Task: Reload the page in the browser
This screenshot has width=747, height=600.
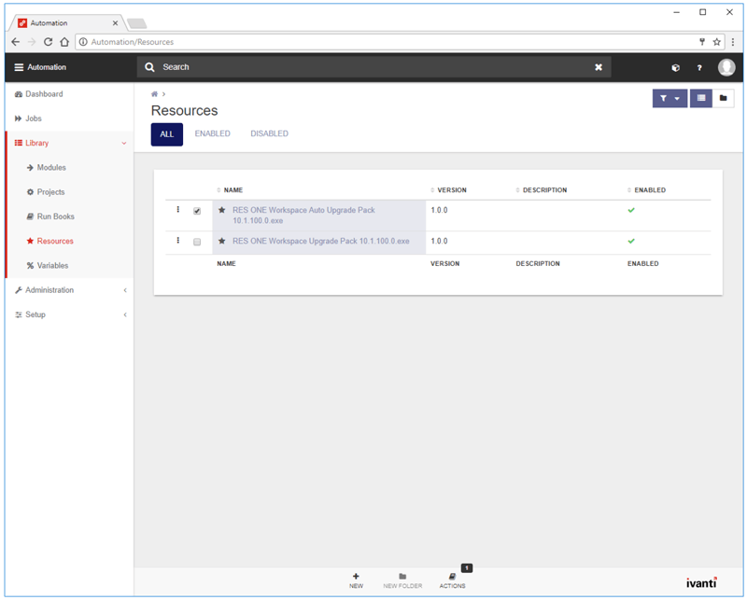Action: tap(49, 42)
